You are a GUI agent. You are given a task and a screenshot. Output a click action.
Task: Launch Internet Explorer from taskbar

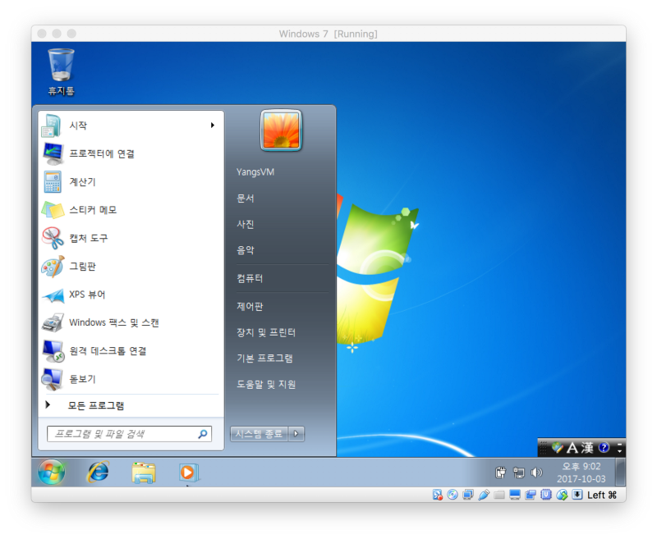coord(98,472)
